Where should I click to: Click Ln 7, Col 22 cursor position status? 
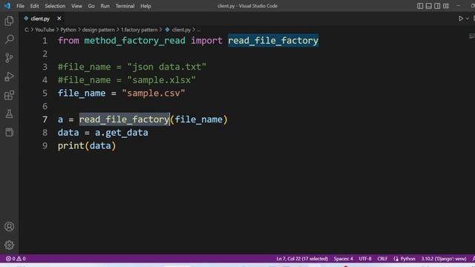tap(302, 259)
